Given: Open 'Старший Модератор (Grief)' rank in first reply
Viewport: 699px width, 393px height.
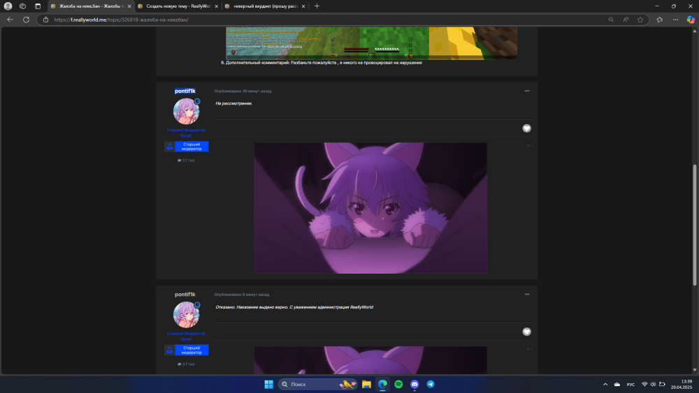Looking at the screenshot, I should coord(186,133).
